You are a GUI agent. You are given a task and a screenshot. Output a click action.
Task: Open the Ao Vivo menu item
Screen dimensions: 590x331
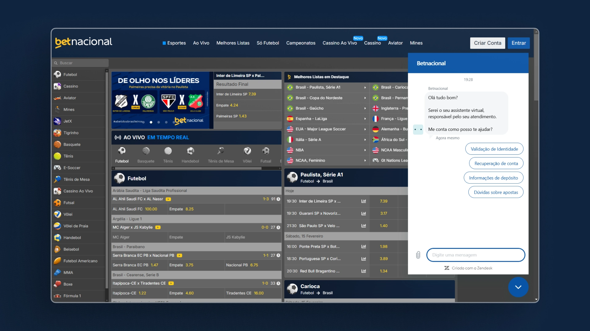[x=201, y=43]
